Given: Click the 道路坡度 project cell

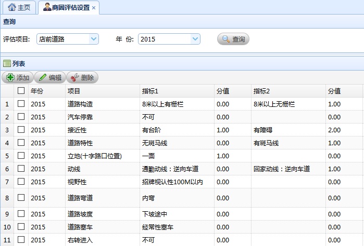Looking at the screenshot, I should click(103, 214).
